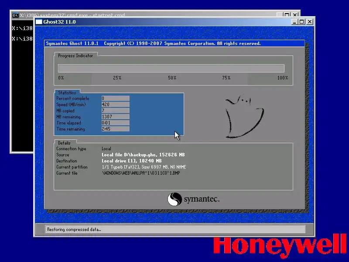
Task: Click the Speed (MB/min) label
Action: click(x=71, y=104)
